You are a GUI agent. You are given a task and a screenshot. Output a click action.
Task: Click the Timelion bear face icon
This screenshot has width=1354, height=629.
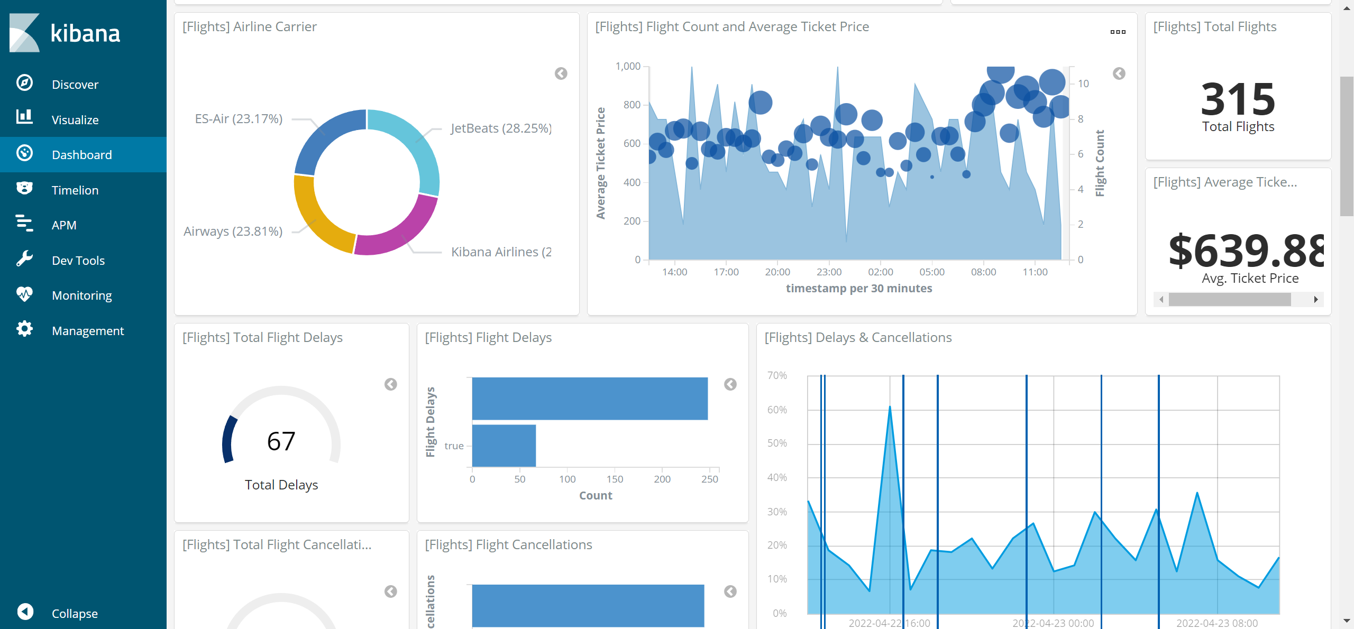pyautogui.click(x=24, y=188)
